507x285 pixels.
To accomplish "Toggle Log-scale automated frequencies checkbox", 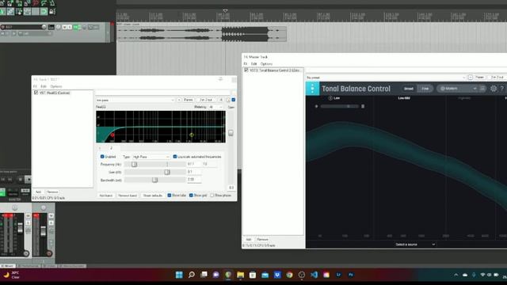I will pyautogui.click(x=175, y=157).
